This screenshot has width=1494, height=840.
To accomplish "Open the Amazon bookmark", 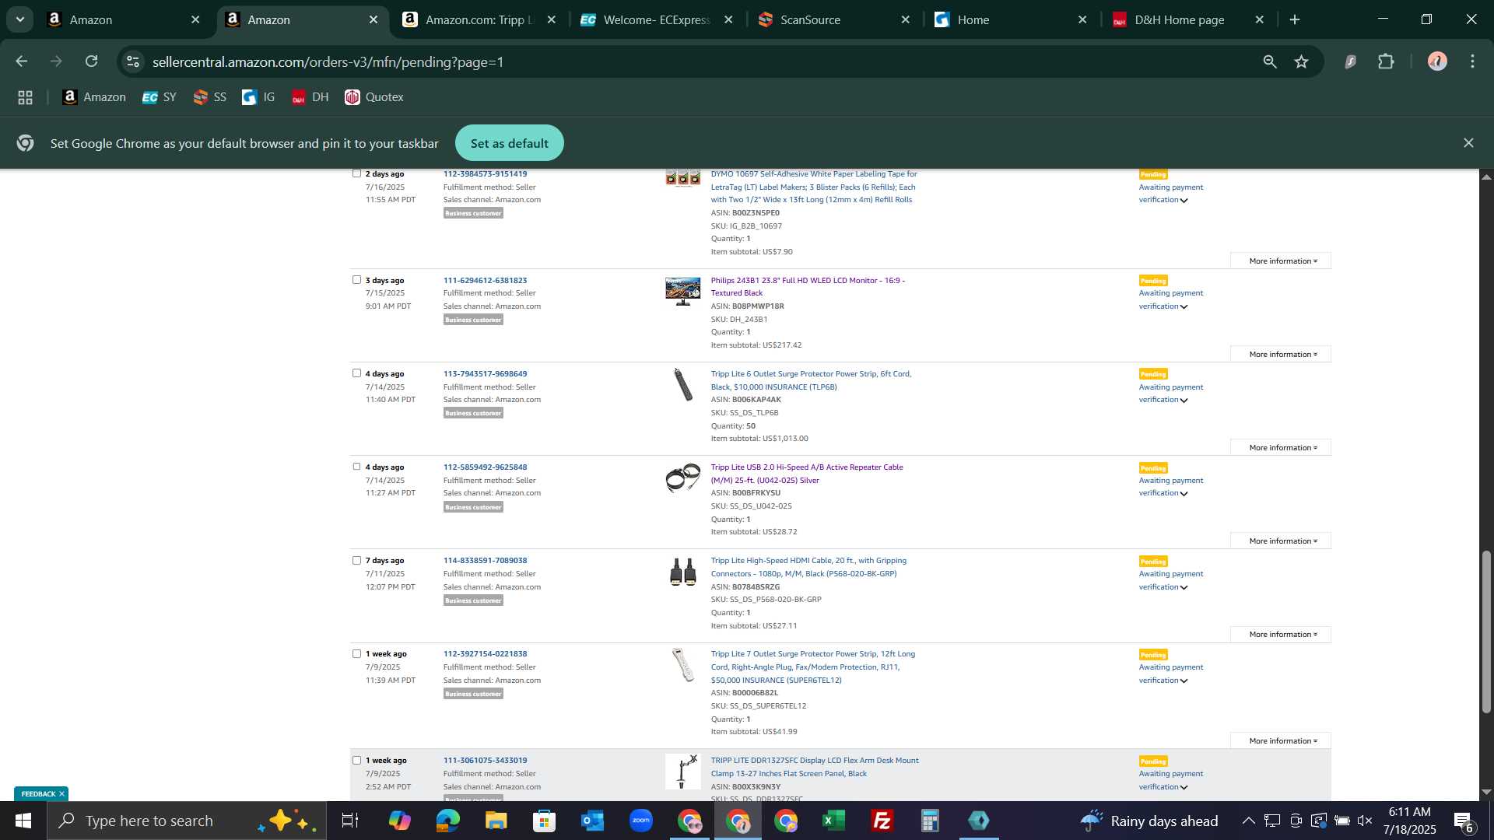I will 94,97.
